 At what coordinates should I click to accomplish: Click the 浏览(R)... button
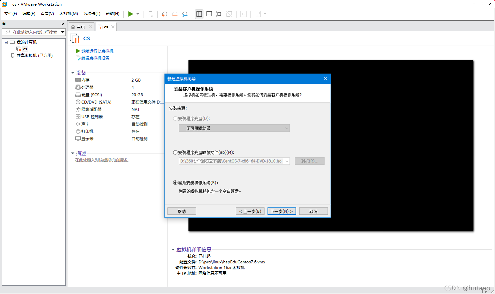coord(310,161)
